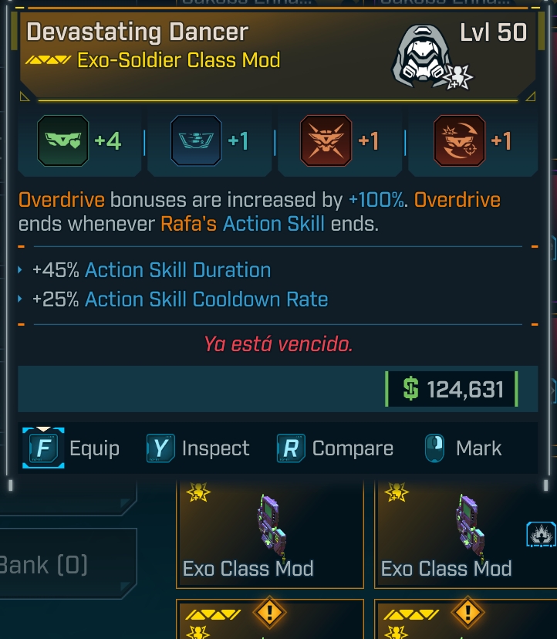The width and height of the screenshot is (557, 639).
Task: Expand the Action Skill Duration stat arrow
Action: (21, 271)
